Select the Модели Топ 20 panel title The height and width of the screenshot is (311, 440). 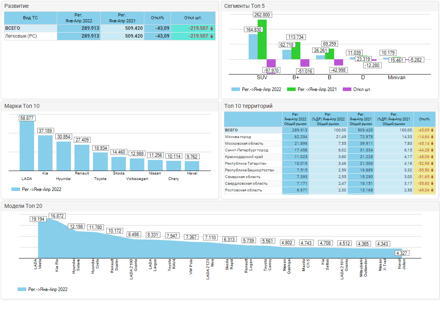23,206
